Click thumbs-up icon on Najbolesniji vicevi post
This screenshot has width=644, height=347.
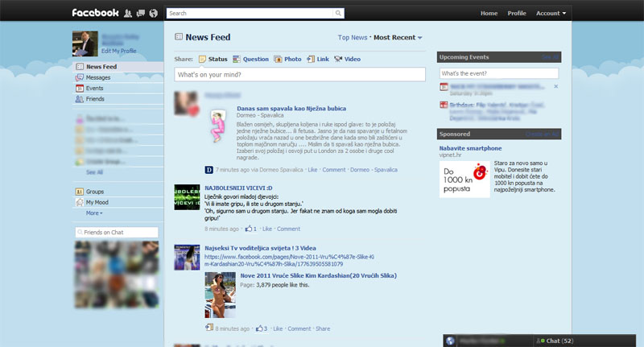[x=249, y=229]
